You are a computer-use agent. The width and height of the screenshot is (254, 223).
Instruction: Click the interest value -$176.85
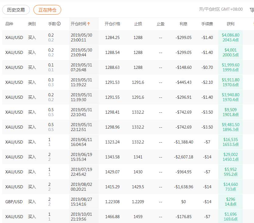click(184, 217)
